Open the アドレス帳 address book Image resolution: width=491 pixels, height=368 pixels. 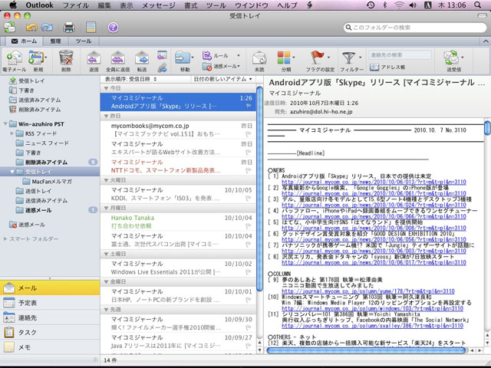(387, 67)
